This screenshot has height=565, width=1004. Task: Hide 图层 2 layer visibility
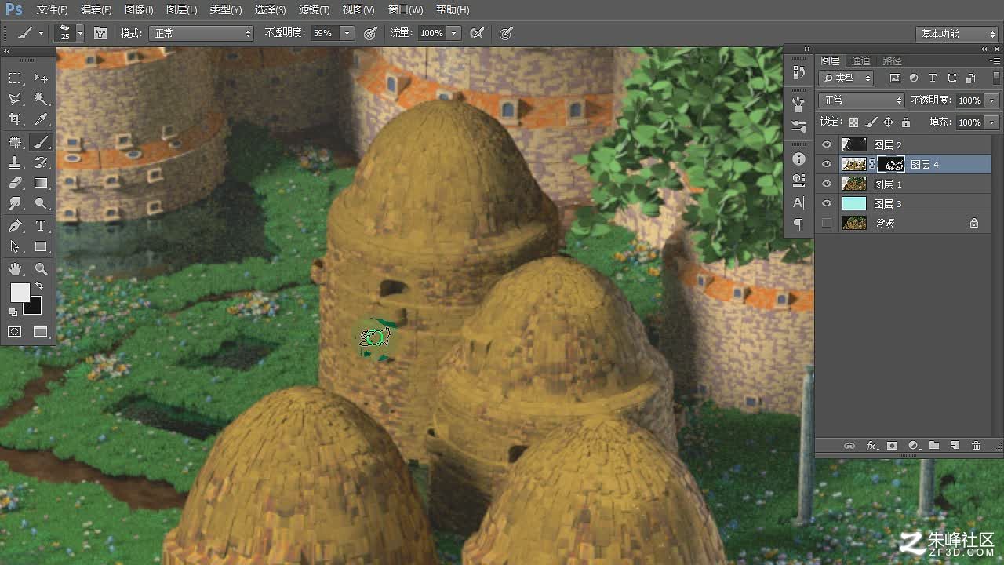pyautogui.click(x=826, y=144)
